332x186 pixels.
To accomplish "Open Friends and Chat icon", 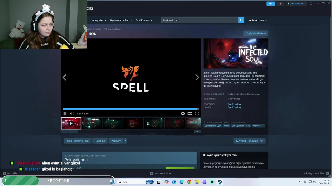I will [327, 173].
